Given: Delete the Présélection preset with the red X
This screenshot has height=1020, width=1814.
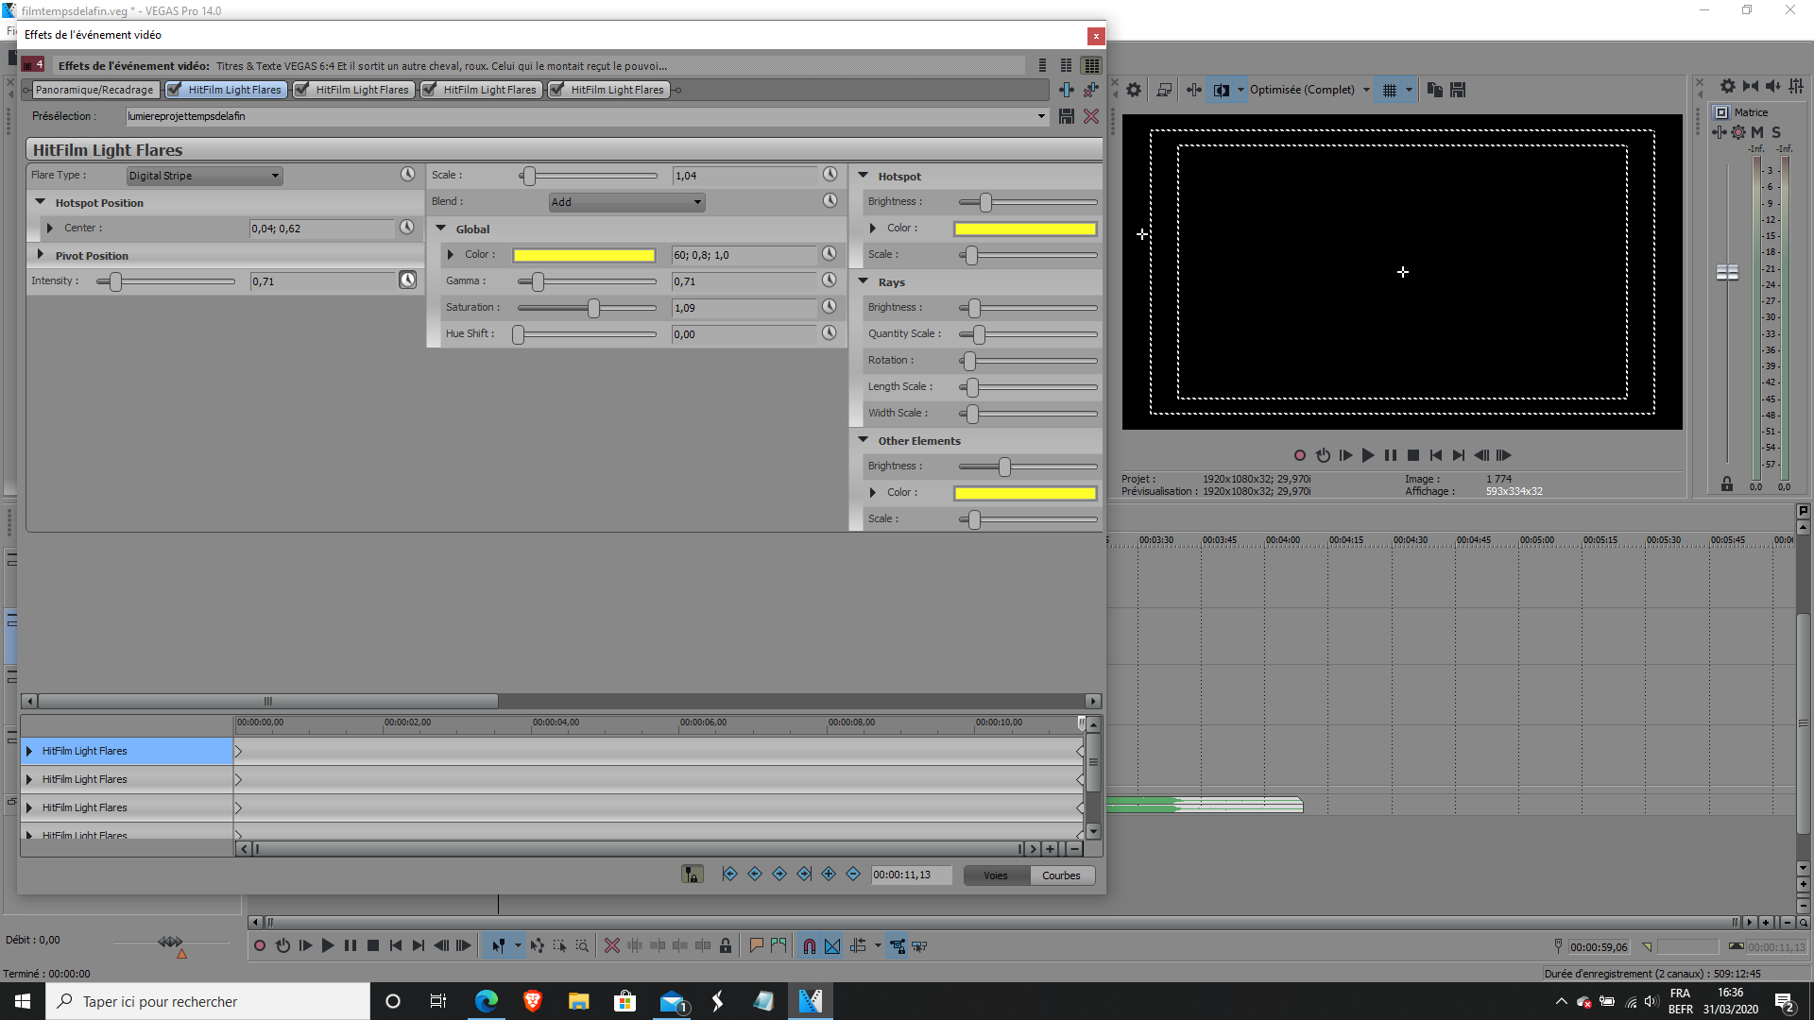Looking at the screenshot, I should pos(1091,116).
